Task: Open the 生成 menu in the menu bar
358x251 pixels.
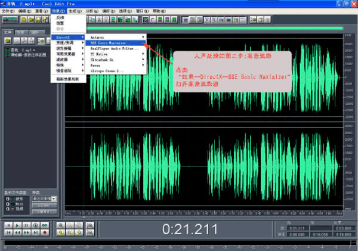Action: point(76,11)
